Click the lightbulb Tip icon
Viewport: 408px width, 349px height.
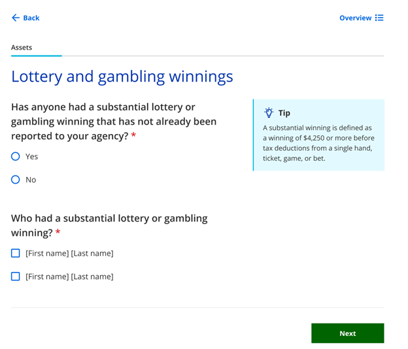(268, 112)
